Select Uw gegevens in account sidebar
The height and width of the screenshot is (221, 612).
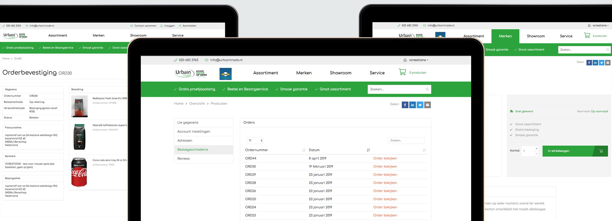(x=204, y=123)
